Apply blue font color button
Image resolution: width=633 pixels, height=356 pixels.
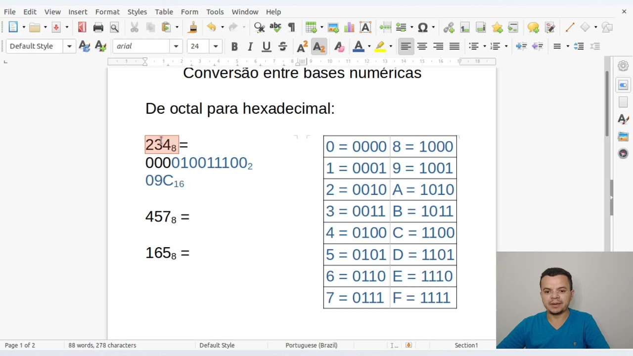tap(359, 46)
